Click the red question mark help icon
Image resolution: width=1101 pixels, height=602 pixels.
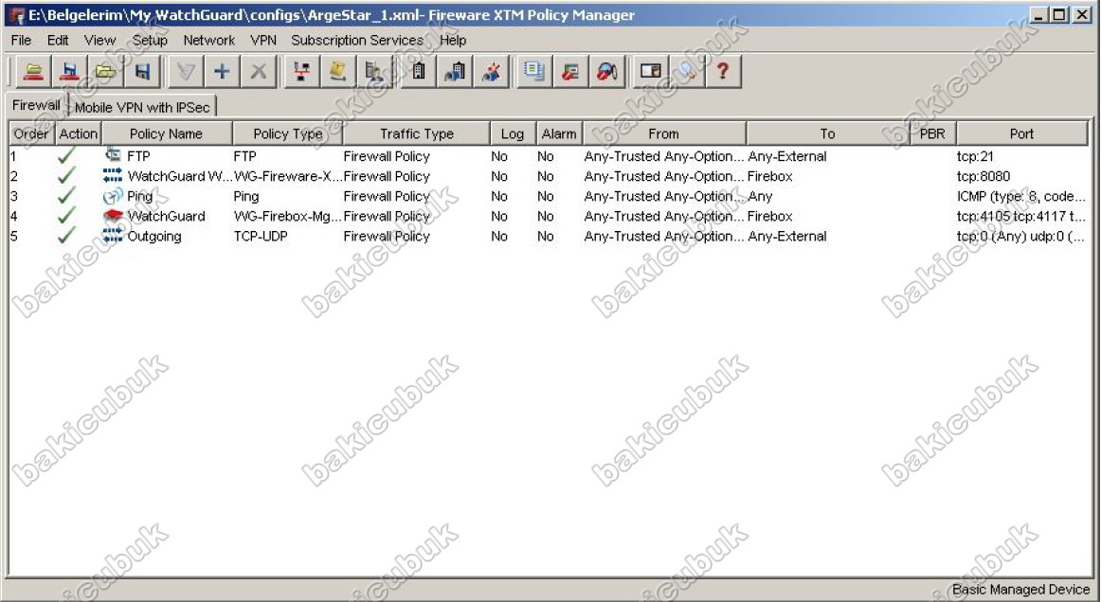click(723, 71)
